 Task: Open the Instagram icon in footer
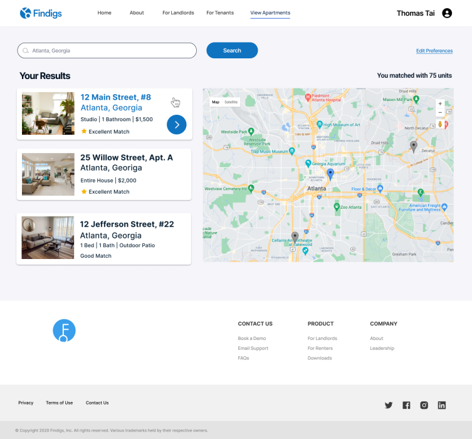(424, 405)
